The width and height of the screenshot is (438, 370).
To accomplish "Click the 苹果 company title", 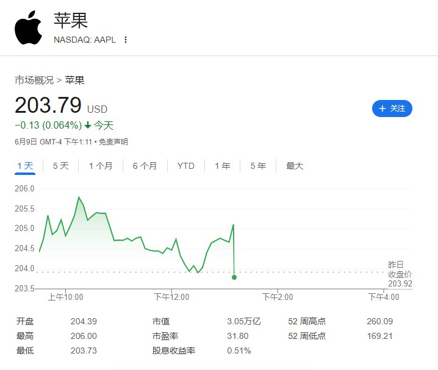I will click(x=71, y=21).
